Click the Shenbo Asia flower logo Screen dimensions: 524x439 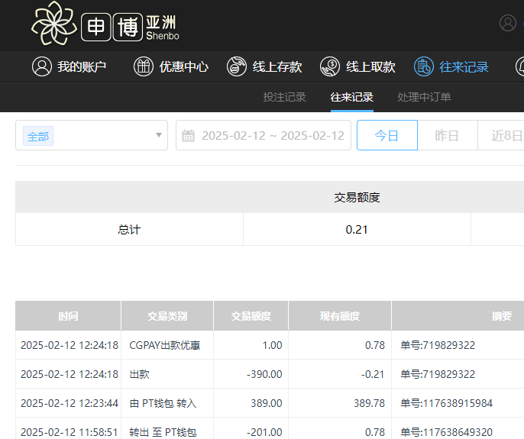(x=54, y=24)
